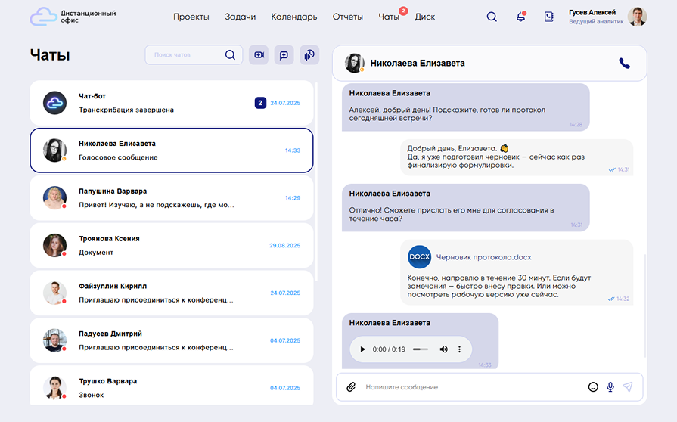Send the message with paper plane icon
The image size is (677, 422).
point(627,387)
